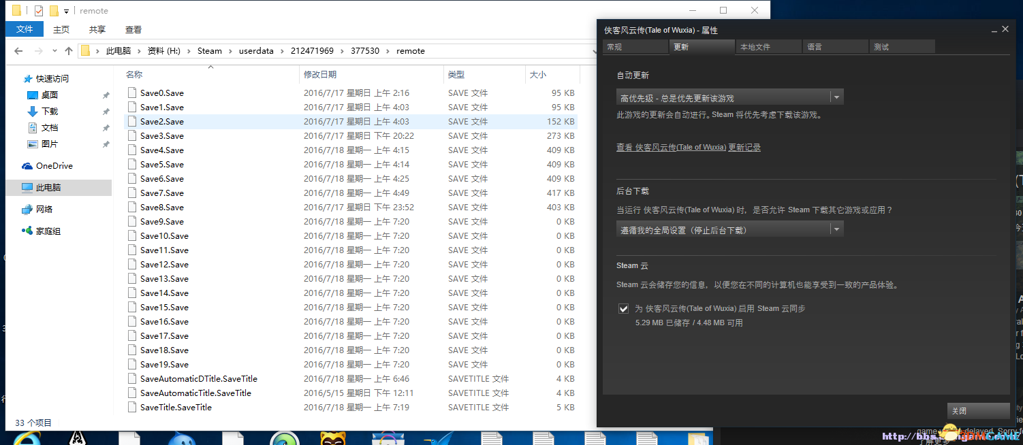The image size is (1023, 445).
Task: Toggle Steam Cloud sync checkbox for Tale of Wuxia
Action: click(623, 309)
